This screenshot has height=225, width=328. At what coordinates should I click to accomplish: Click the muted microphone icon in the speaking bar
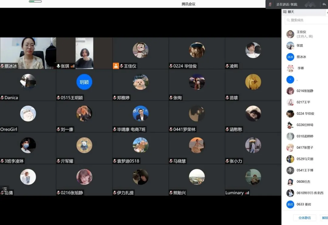pos(270,4)
